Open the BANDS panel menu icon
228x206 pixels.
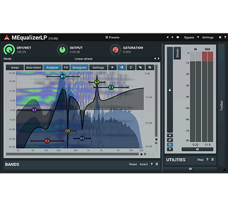157,164
